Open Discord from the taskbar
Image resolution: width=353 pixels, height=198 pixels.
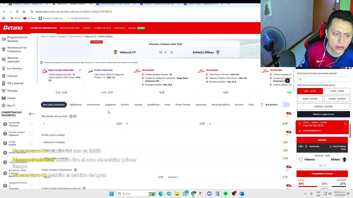(x=209, y=194)
